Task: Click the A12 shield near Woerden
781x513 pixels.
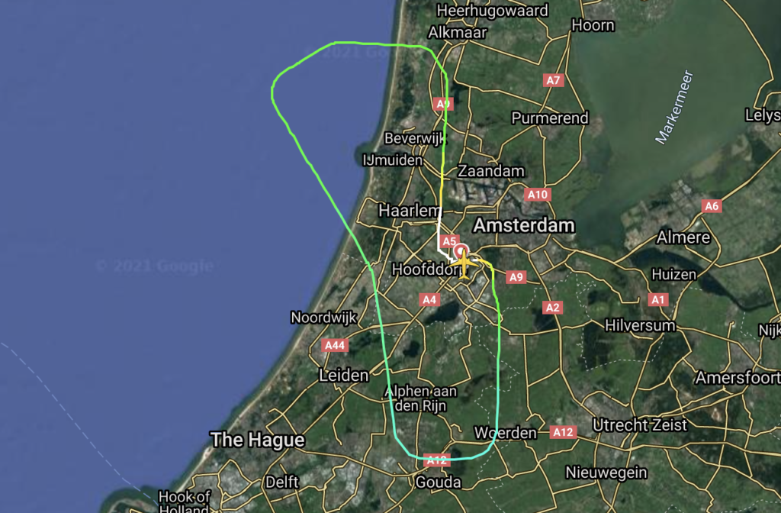Action: (563, 432)
